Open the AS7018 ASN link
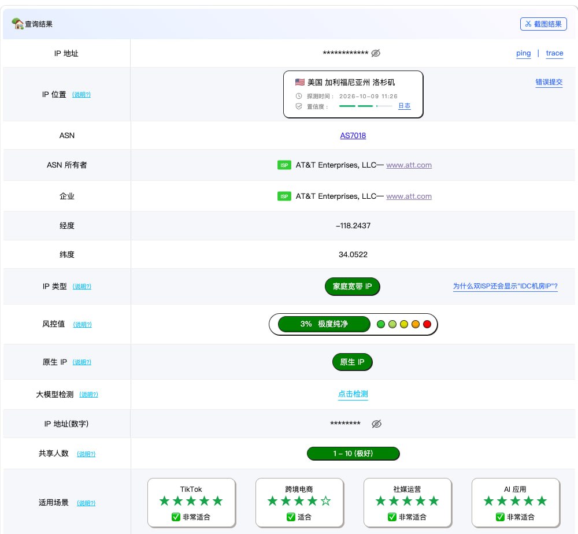Viewport: 578px width, 534px height. pyautogui.click(x=353, y=136)
